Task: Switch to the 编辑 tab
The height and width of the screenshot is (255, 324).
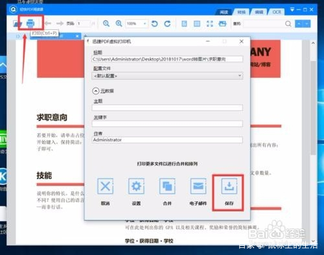Action: point(259,12)
